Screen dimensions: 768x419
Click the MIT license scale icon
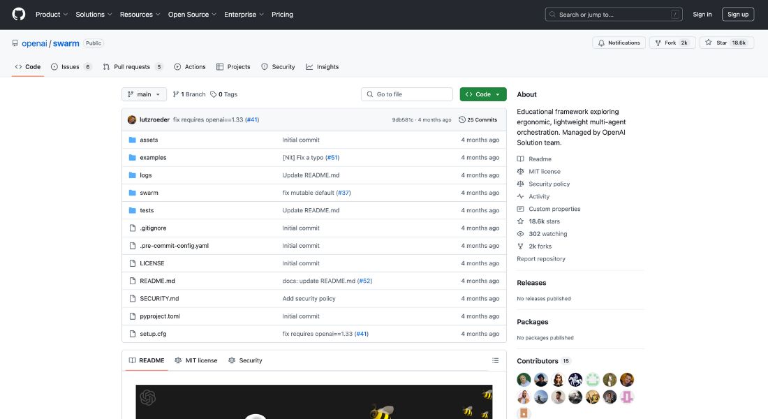coord(520,171)
